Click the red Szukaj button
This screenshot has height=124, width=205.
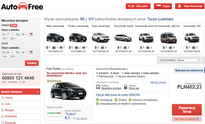pyautogui.click(x=32, y=63)
